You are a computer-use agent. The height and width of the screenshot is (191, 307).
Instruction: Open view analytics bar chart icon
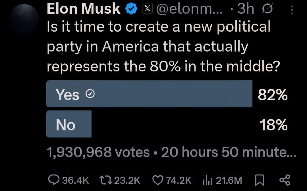208,180
